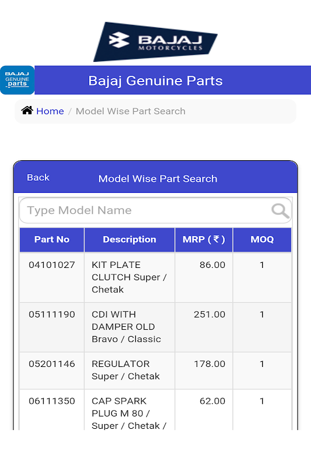Go Back from Model Wise Part Search
The width and height of the screenshot is (311, 466).
38,178
